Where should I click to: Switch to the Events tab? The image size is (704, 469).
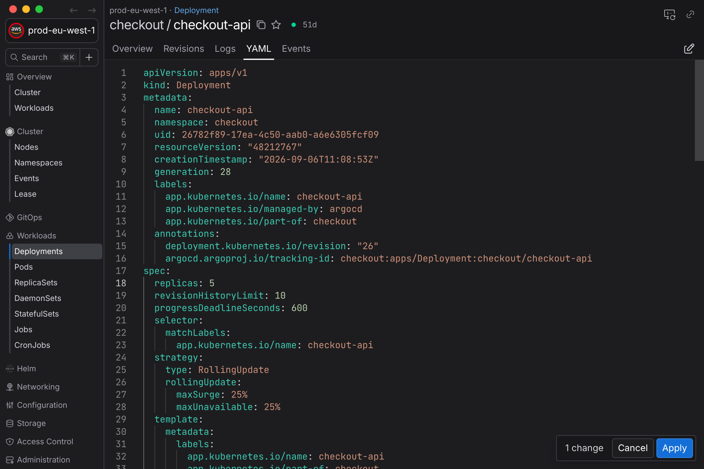pyautogui.click(x=296, y=49)
